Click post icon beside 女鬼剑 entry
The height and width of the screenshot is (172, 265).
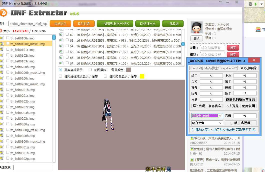(192, 149)
